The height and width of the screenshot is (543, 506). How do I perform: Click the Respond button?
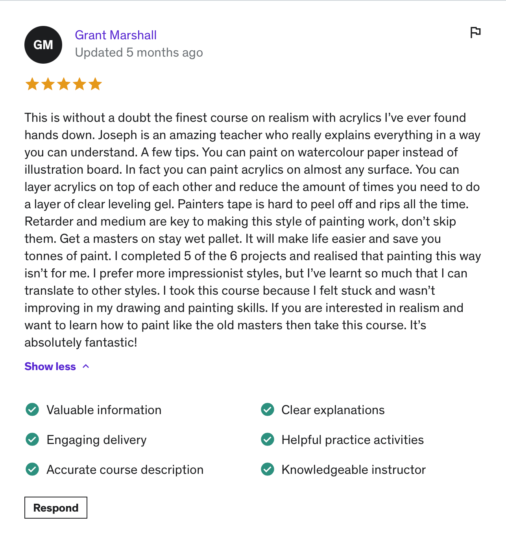click(56, 508)
